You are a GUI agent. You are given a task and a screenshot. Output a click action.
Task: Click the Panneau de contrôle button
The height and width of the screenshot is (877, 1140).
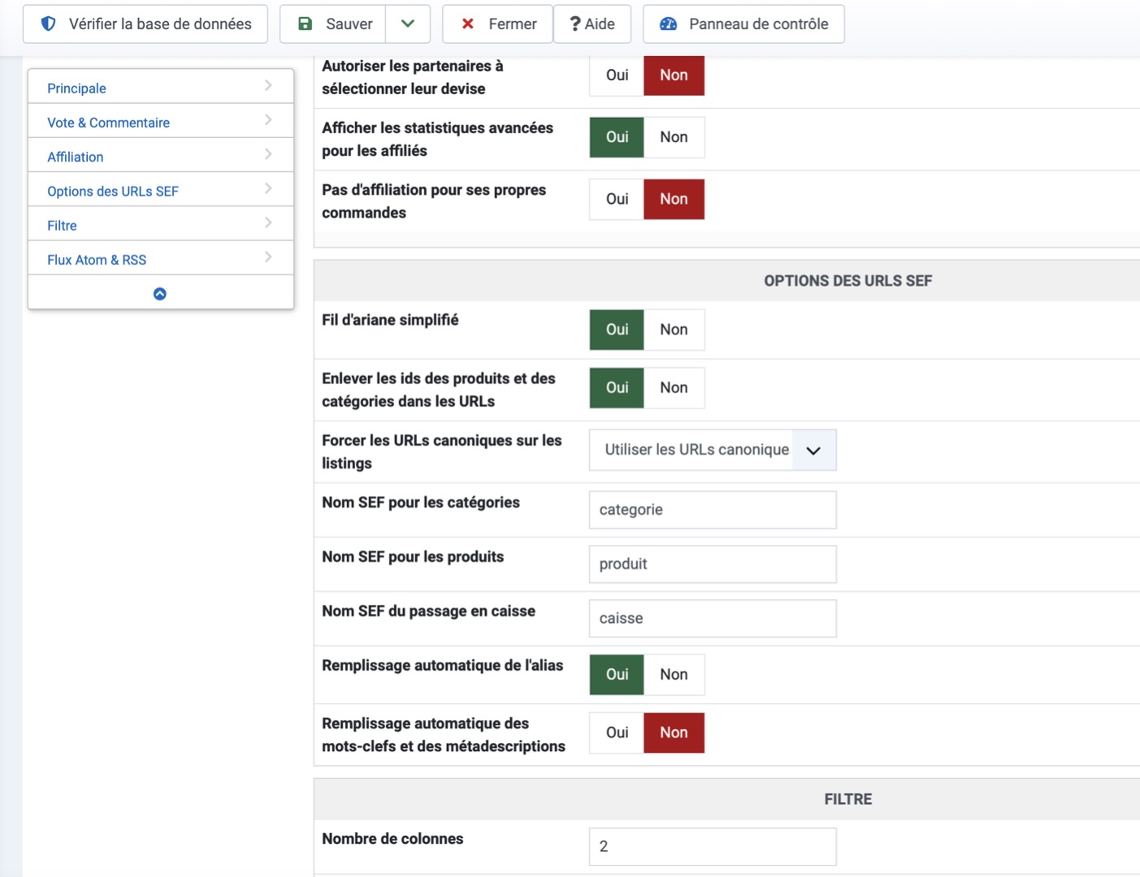pos(758,24)
